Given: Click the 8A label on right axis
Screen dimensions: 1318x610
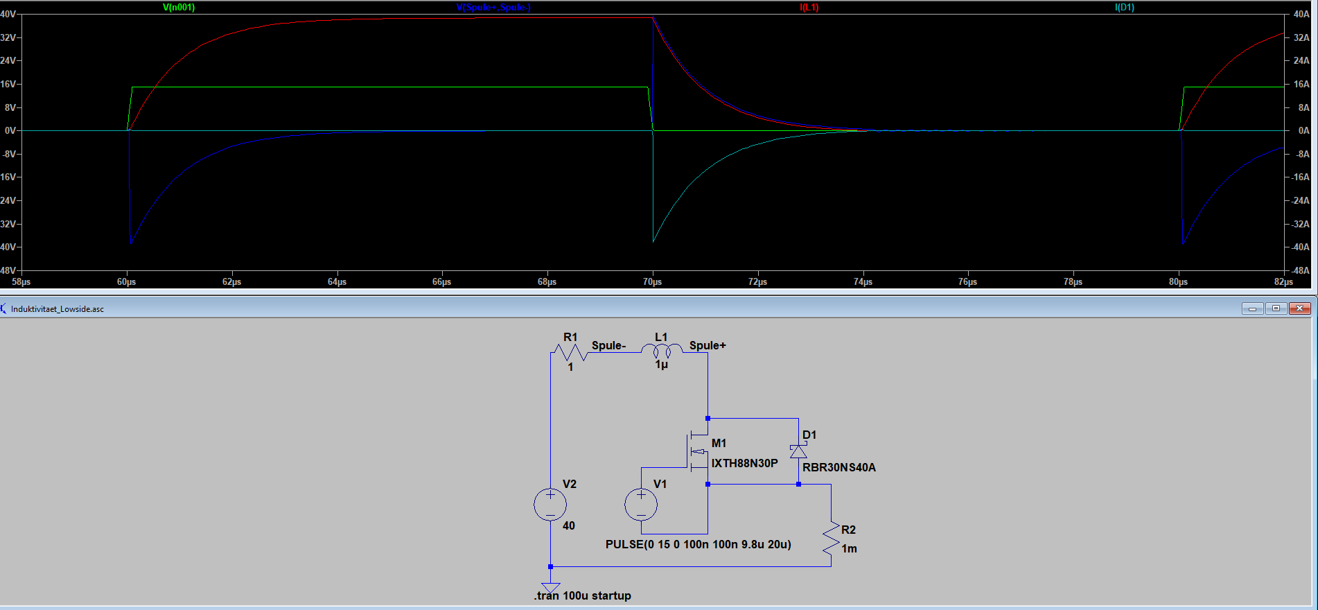Looking at the screenshot, I should 1303,107.
